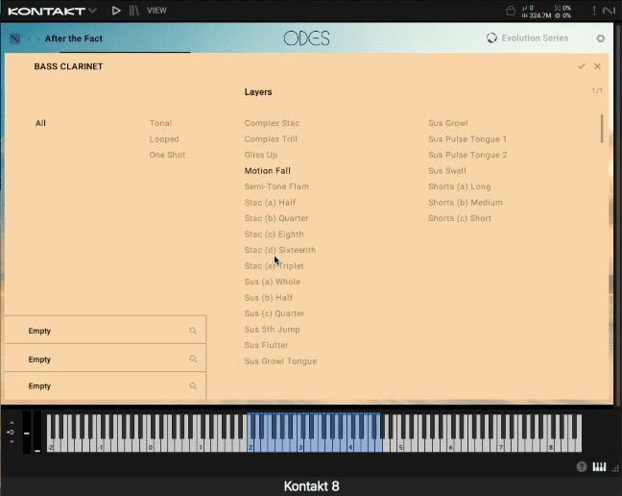Click the first Empty layer slot
This screenshot has height=496, width=622.
(x=106, y=331)
